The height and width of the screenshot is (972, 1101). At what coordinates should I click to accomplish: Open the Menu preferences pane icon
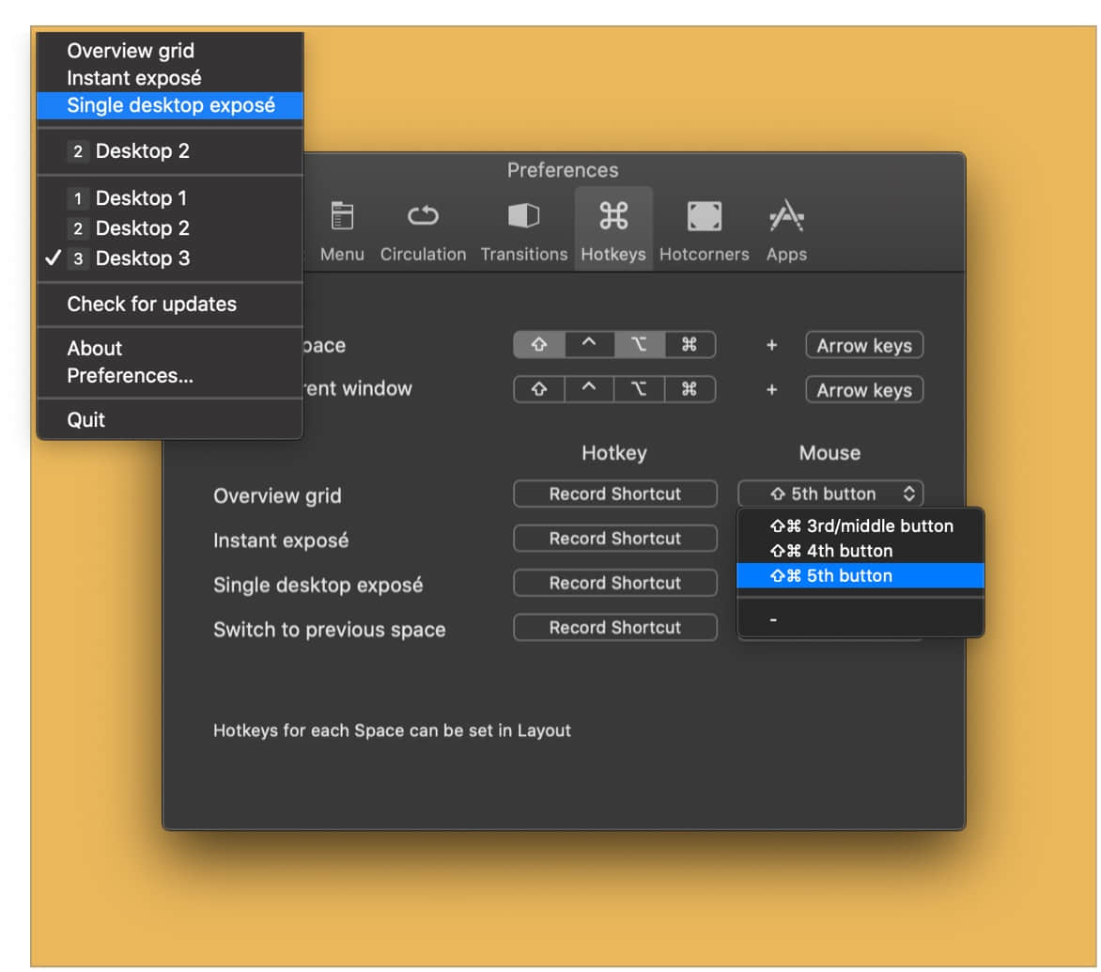point(342,216)
